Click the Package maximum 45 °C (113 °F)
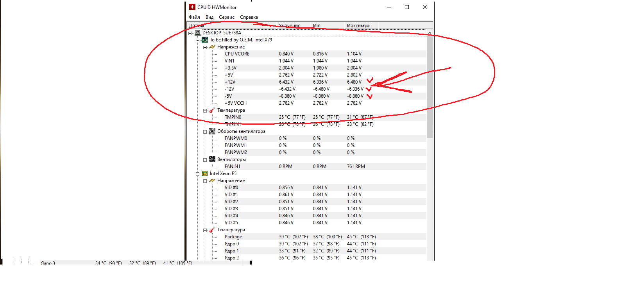Viewport: 623px width, 295px height. pos(361,237)
